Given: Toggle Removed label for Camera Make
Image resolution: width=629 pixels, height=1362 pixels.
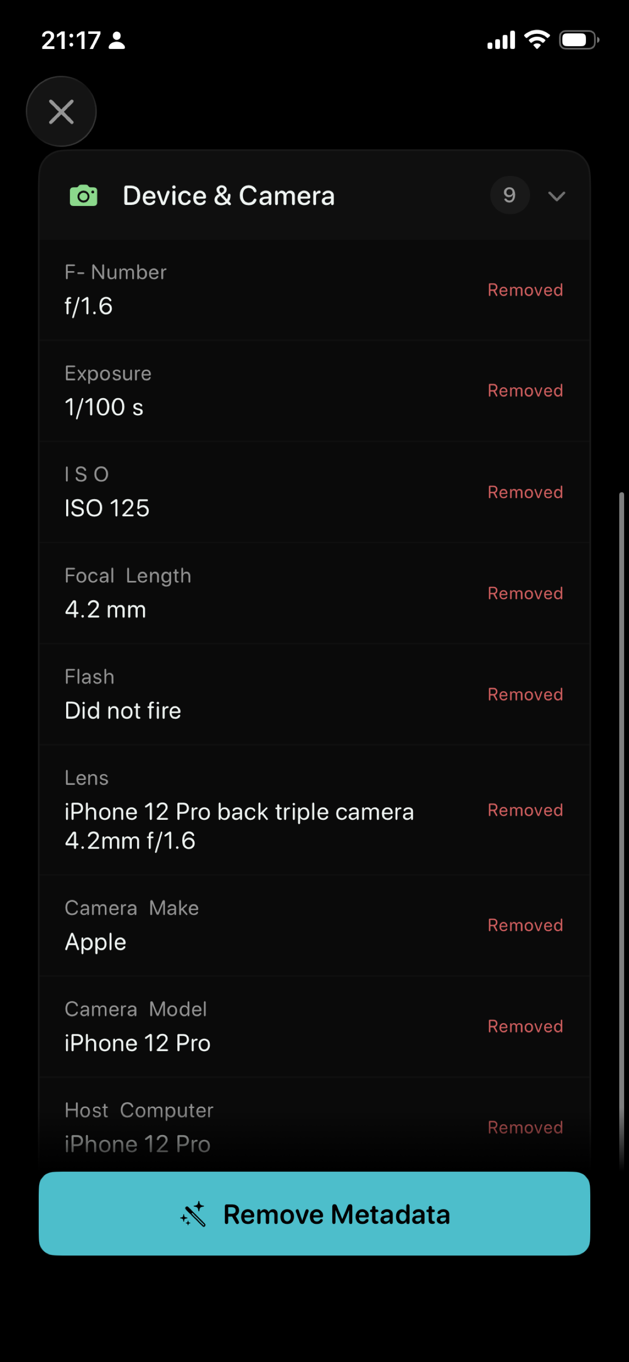Looking at the screenshot, I should tap(525, 925).
